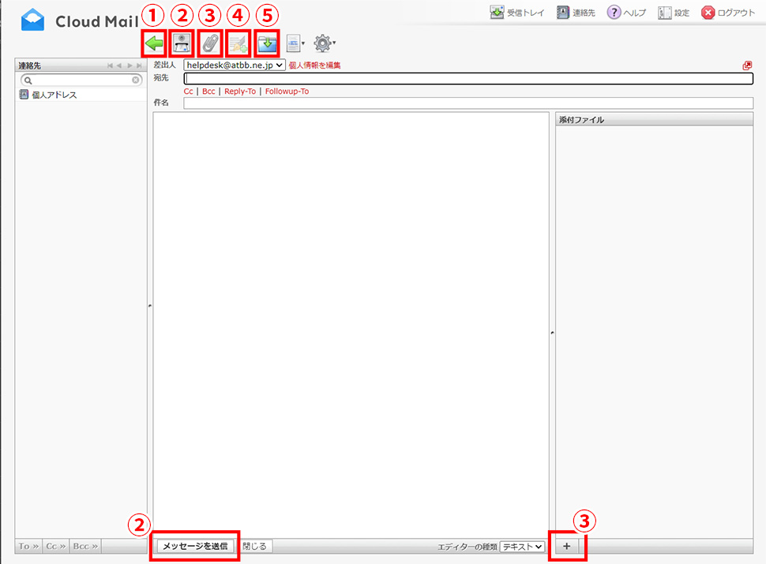766x564 pixels.
Task: Select 個人アドレス address book in contacts
Action: (x=53, y=95)
